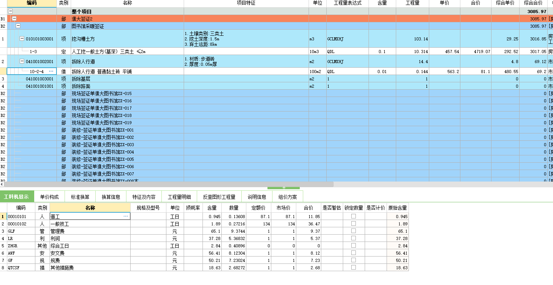Select row 装修-签证单濮大图书馆ZX-005
Viewport: 553px width, 285px height.
[x=277, y=159]
